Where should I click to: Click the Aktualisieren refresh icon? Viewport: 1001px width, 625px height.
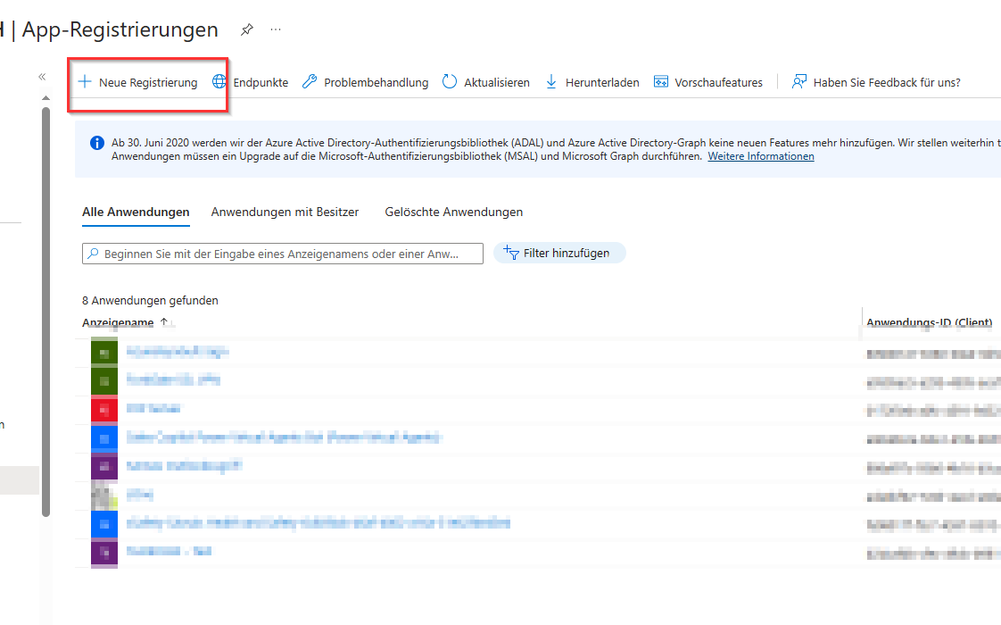(450, 82)
